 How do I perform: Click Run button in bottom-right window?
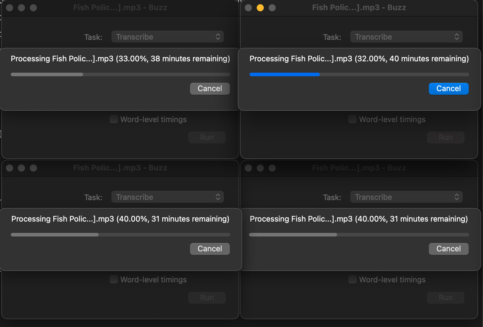(x=446, y=298)
